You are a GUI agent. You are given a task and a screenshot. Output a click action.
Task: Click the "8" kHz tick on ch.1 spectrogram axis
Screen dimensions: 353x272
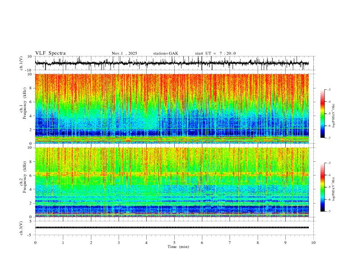click(31, 88)
